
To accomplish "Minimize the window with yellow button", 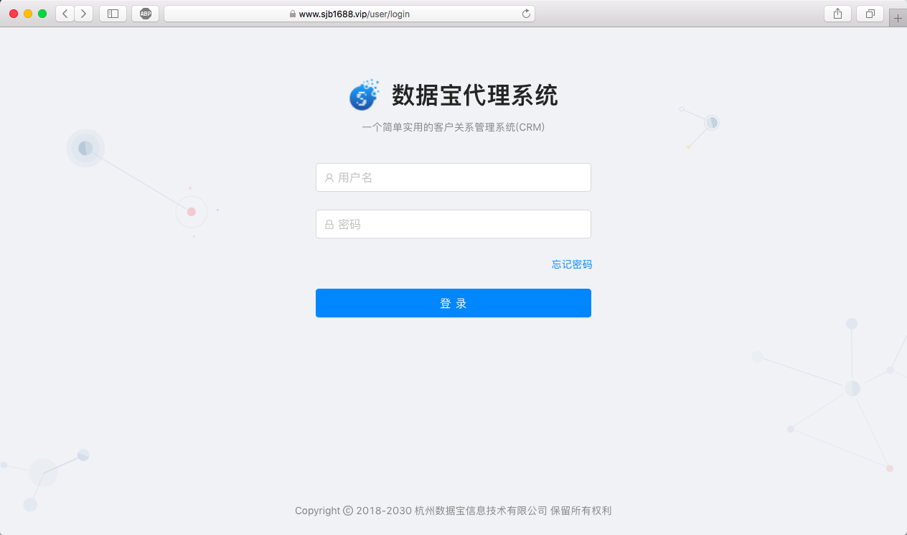I will coord(28,14).
